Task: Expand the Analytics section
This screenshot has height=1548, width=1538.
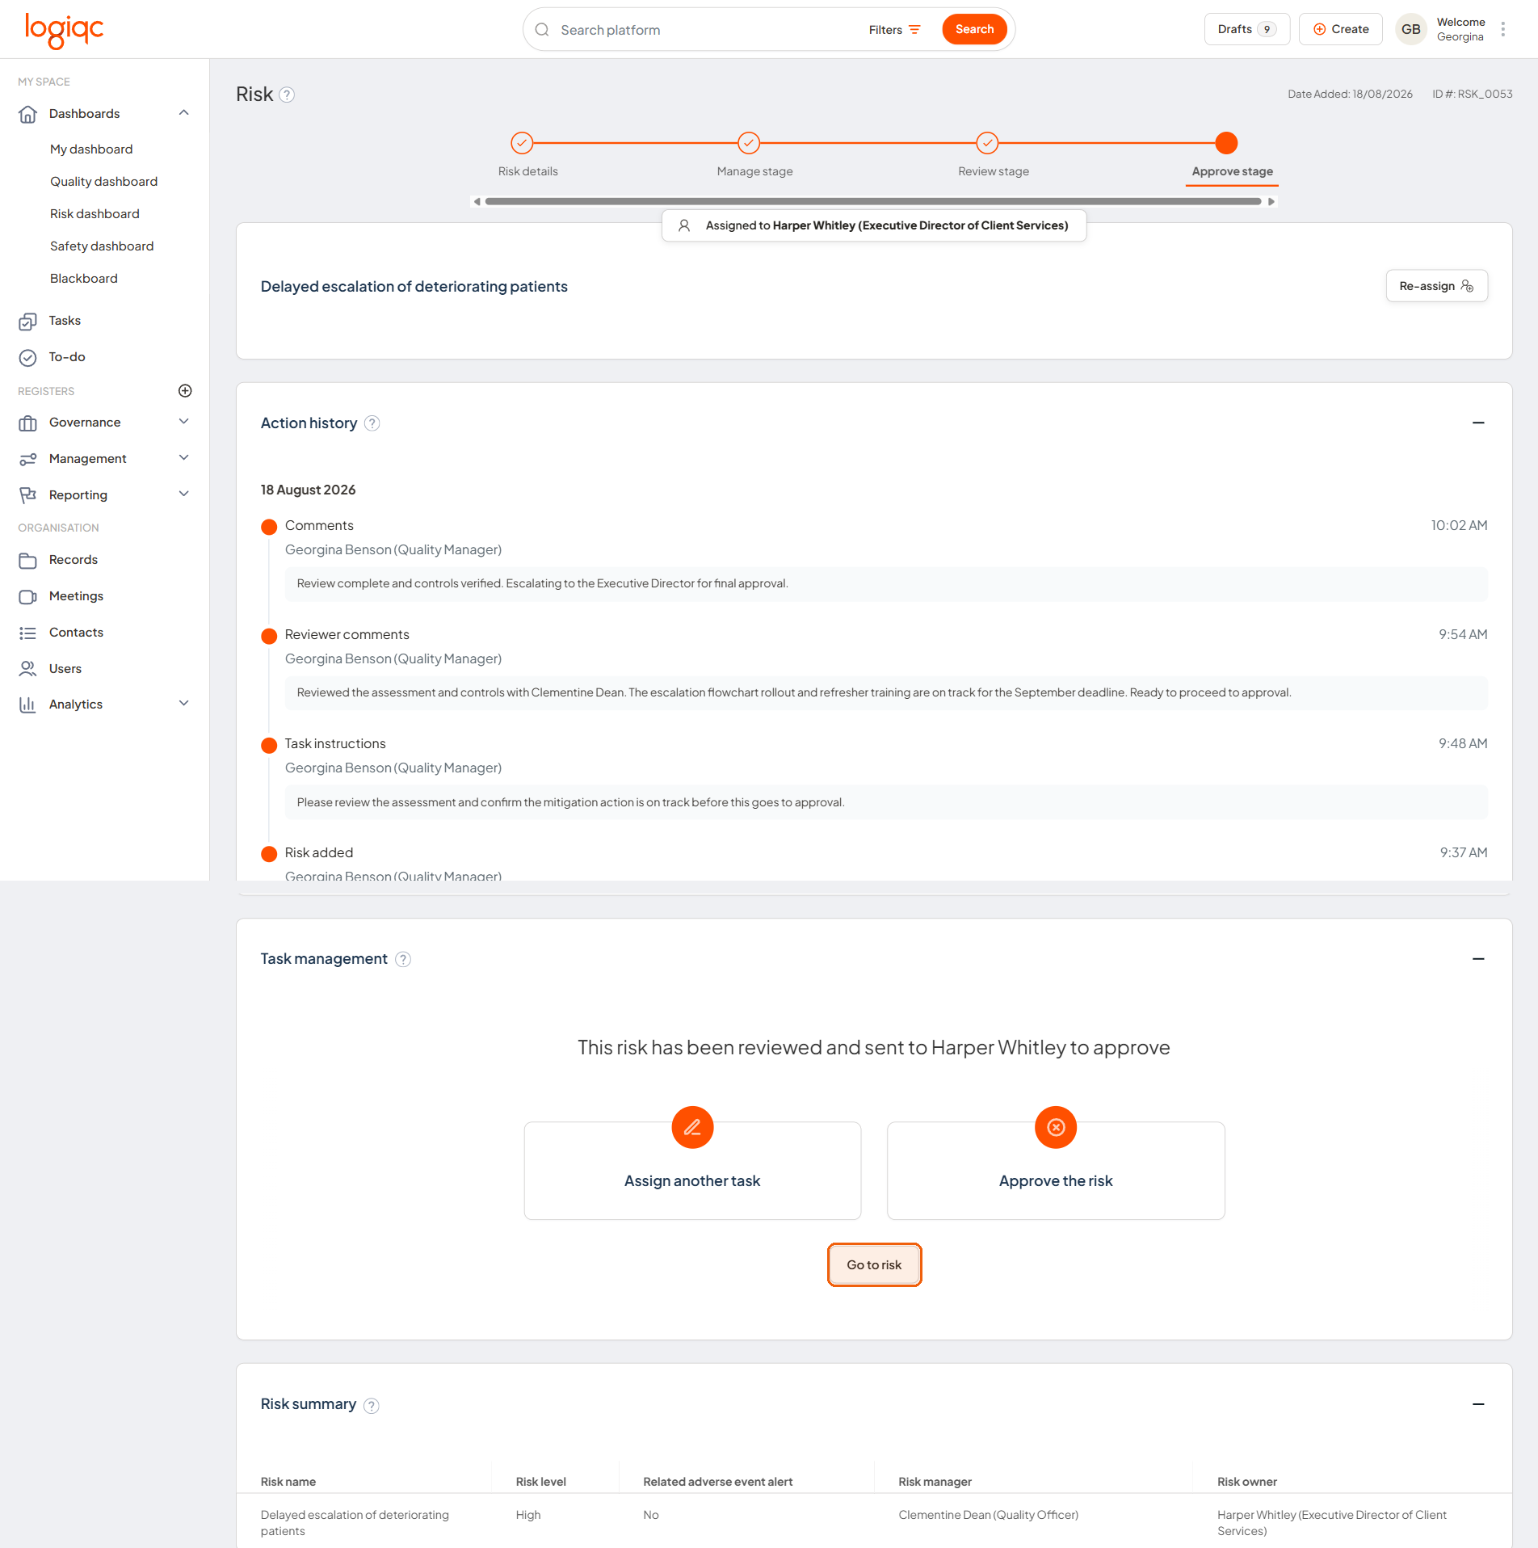Action: 184,704
